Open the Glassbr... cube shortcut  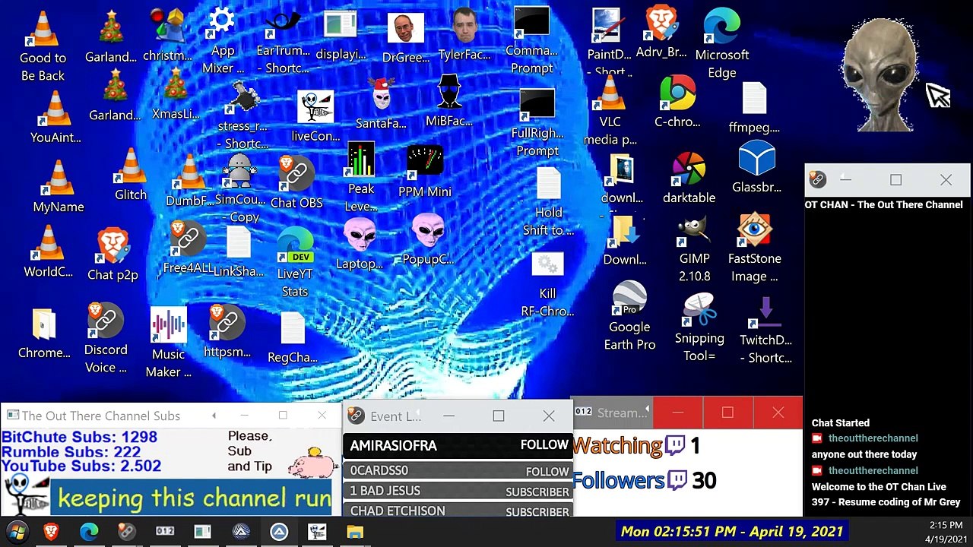coord(756,167)
